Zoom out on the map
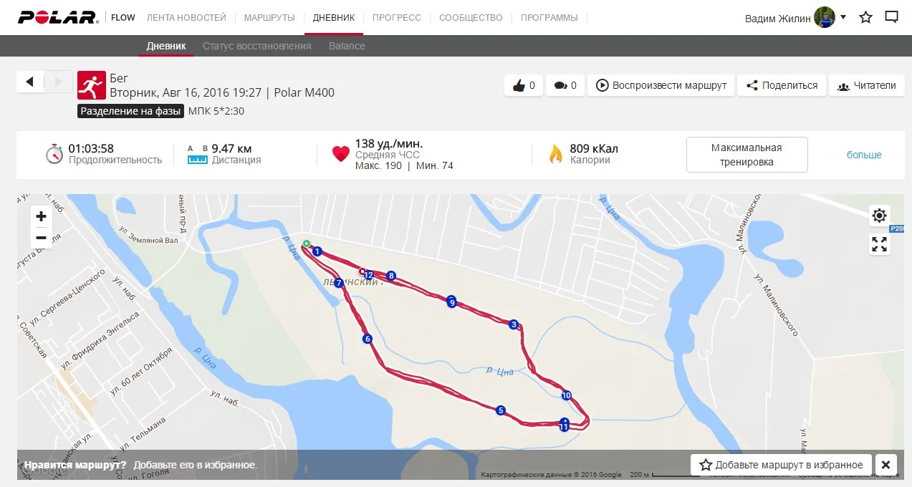 click(x=42, y=238)
